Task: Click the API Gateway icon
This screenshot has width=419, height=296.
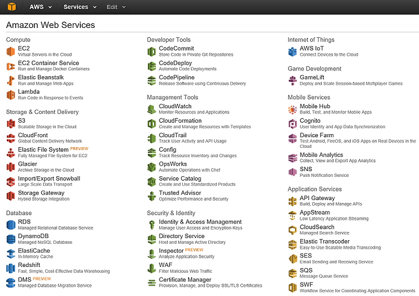Action: click(292, 201)
